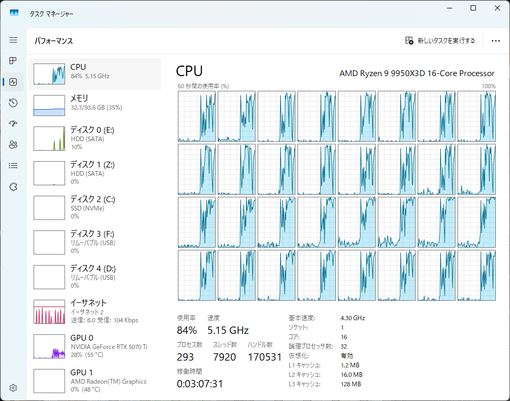Click the イーサネット mini graph thumbnail
Screen dimensions: 510x401
click(x=49, y=312)
